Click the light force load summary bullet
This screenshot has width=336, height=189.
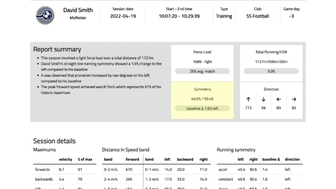coord(97,58)
